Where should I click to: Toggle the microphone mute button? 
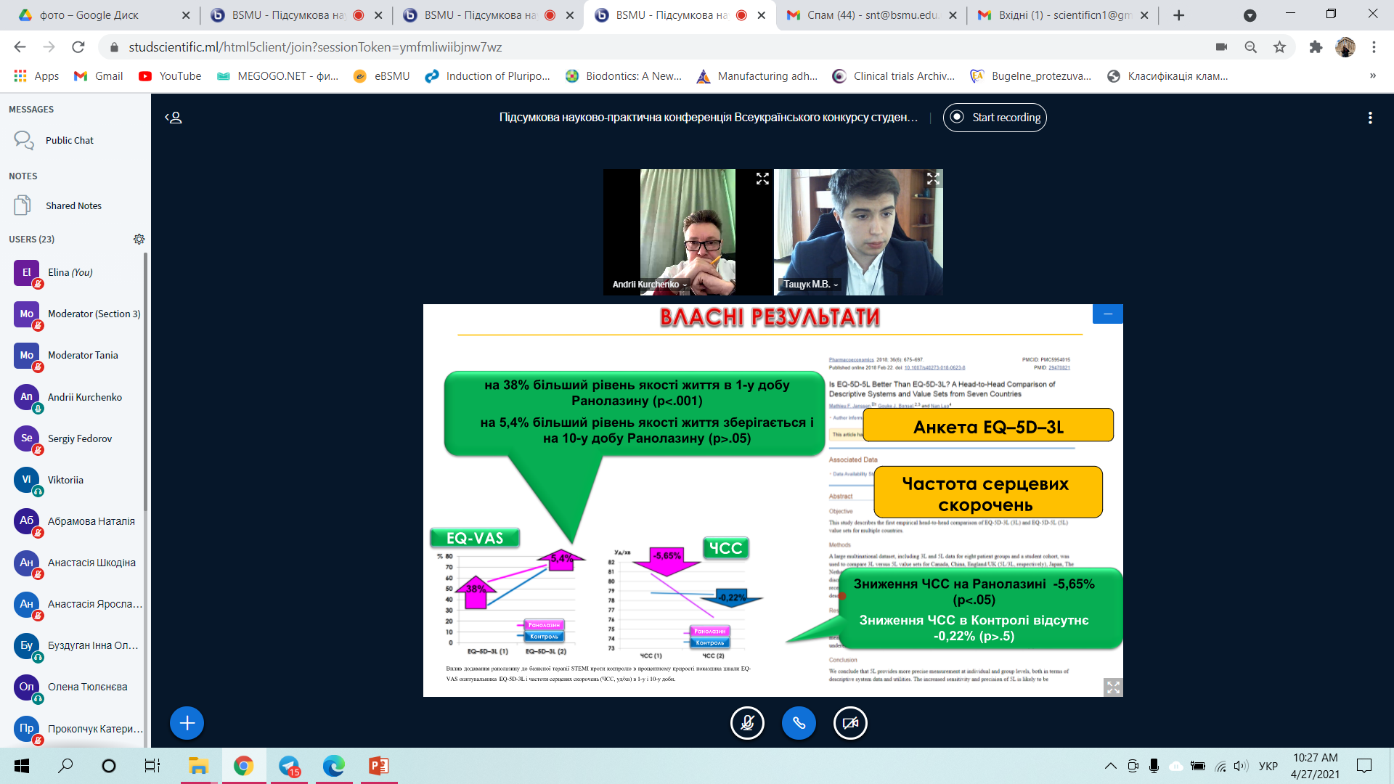(x=747, y=723)
